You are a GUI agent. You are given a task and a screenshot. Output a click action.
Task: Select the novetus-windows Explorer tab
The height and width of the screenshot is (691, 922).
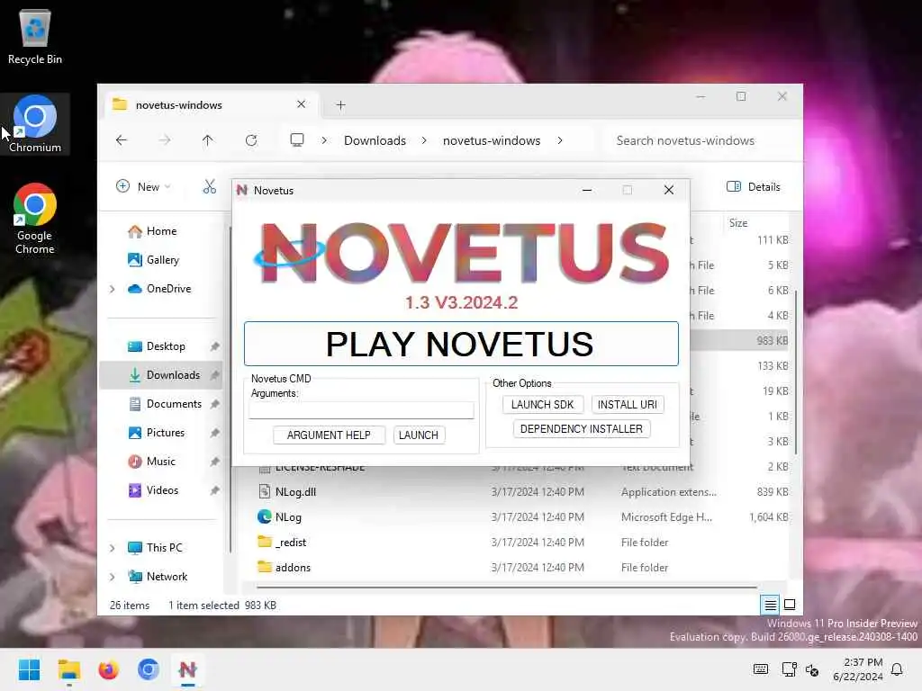(212, 104)
